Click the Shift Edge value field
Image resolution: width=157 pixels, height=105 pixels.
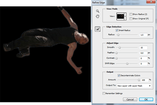point(143,64)
